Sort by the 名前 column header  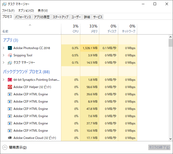click(31, 29)
